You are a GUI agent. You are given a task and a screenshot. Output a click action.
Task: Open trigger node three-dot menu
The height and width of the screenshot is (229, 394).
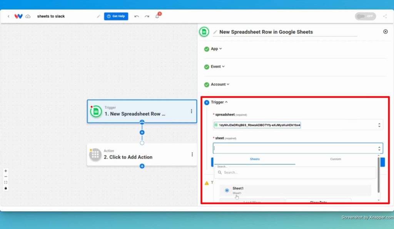(x=192, y=111)
